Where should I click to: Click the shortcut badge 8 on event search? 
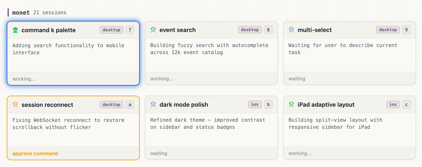[x=268, y=30]
